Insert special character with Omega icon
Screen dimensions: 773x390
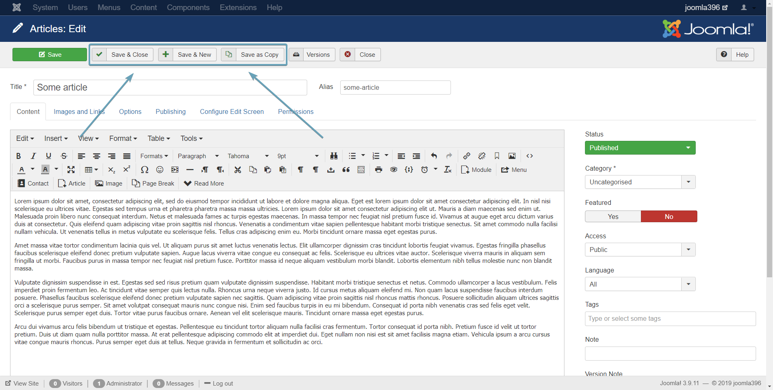pos(145,170)
